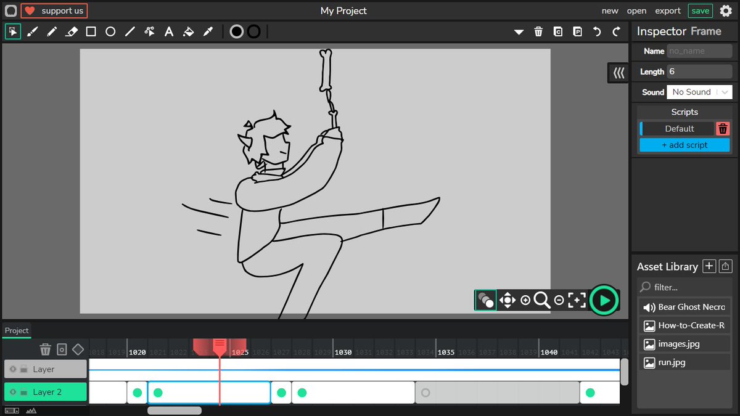Select the Layer 2 row
Viewport: 740px width, 416px height.
tap(45, 392)
